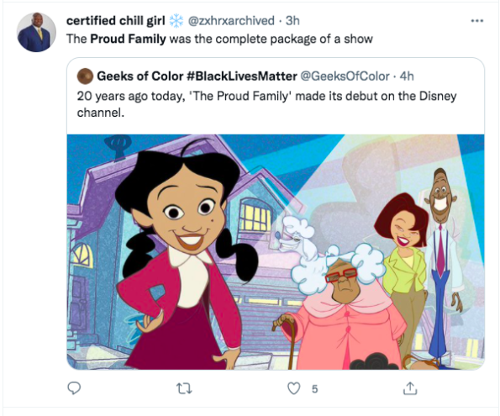
Task: Open the three-dot more options menu
Action: (477, 21)
